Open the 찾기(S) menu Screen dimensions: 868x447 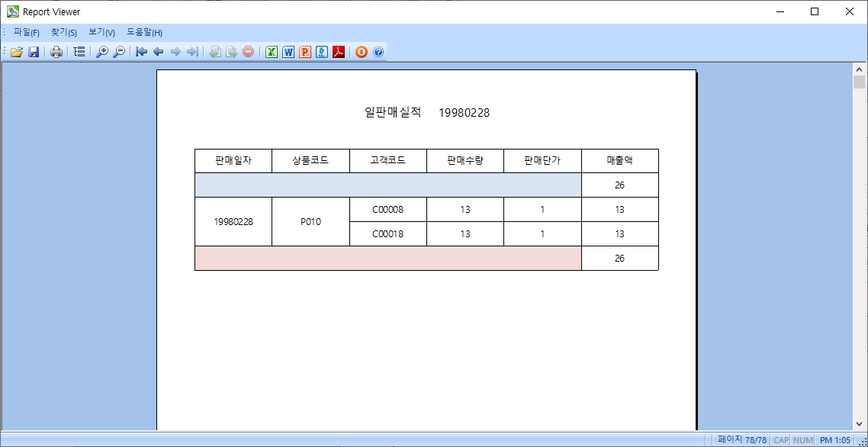(63, 33)
